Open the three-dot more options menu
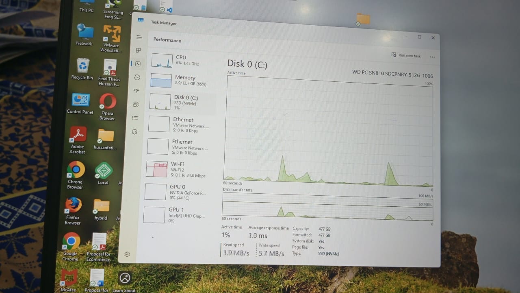The image size is (520, 293). tap(432, 57)
